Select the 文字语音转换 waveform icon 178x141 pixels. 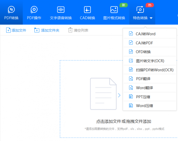tap(61, 10)
